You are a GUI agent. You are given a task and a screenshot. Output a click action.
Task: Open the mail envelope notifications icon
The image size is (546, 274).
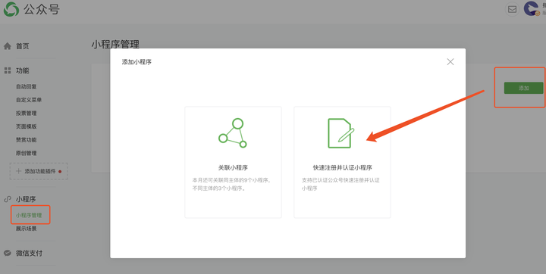point(512,9)
